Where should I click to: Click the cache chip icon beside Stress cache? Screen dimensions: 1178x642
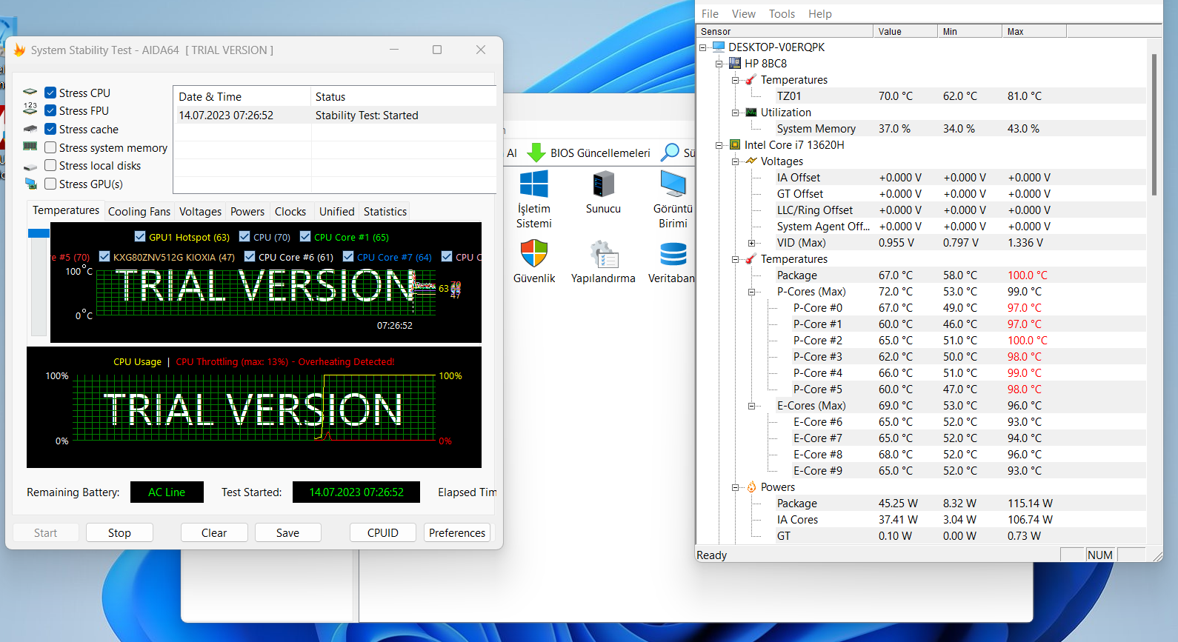coord(30,129)
